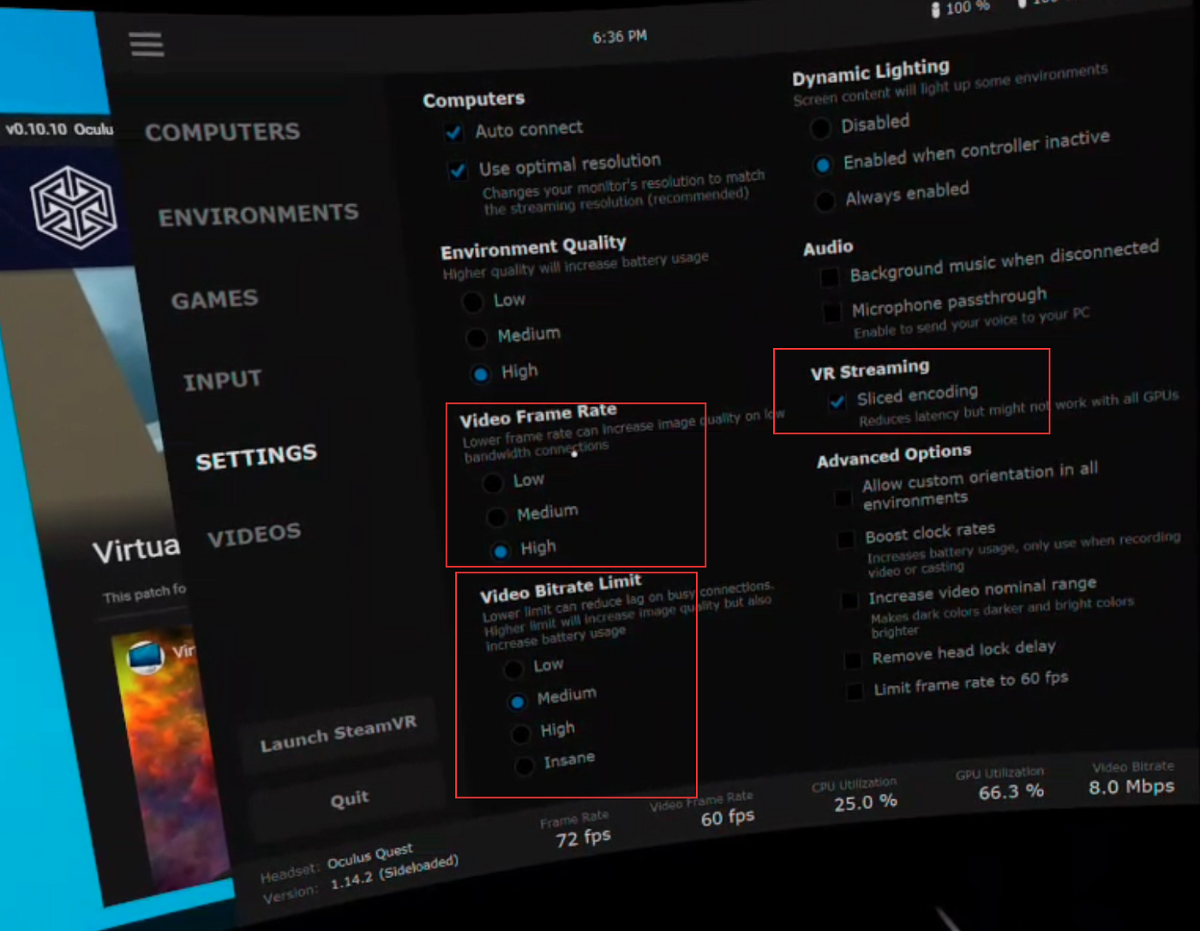Select the SETTINGS tab
This screenshot has width=1200, height=931.
point(256,457)
